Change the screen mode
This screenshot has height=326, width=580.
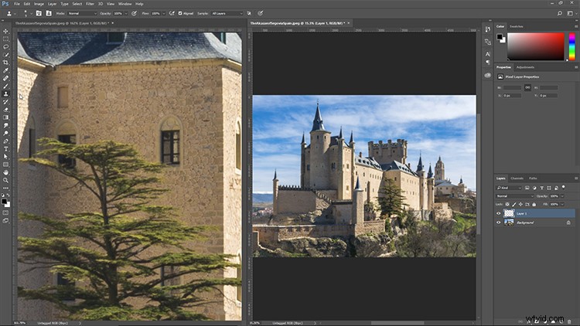[x=5, y=221]
